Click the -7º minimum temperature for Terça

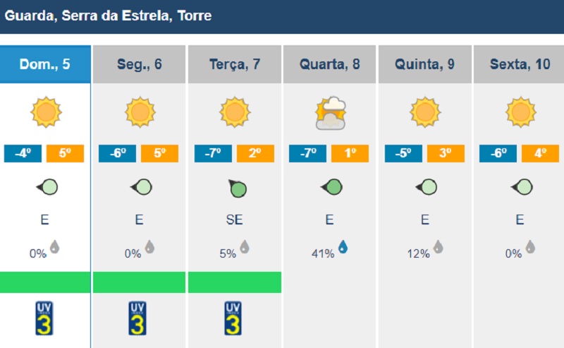point(213,153)
